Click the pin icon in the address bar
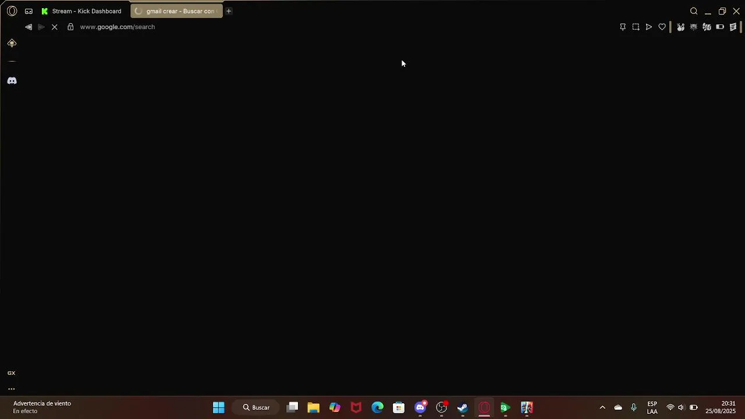This screenshot has height=419, width=745. click(x=623, y=27)
